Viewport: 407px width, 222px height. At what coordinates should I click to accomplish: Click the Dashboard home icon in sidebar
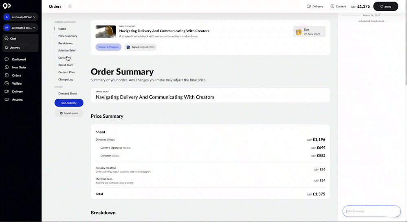pos(7,59)
